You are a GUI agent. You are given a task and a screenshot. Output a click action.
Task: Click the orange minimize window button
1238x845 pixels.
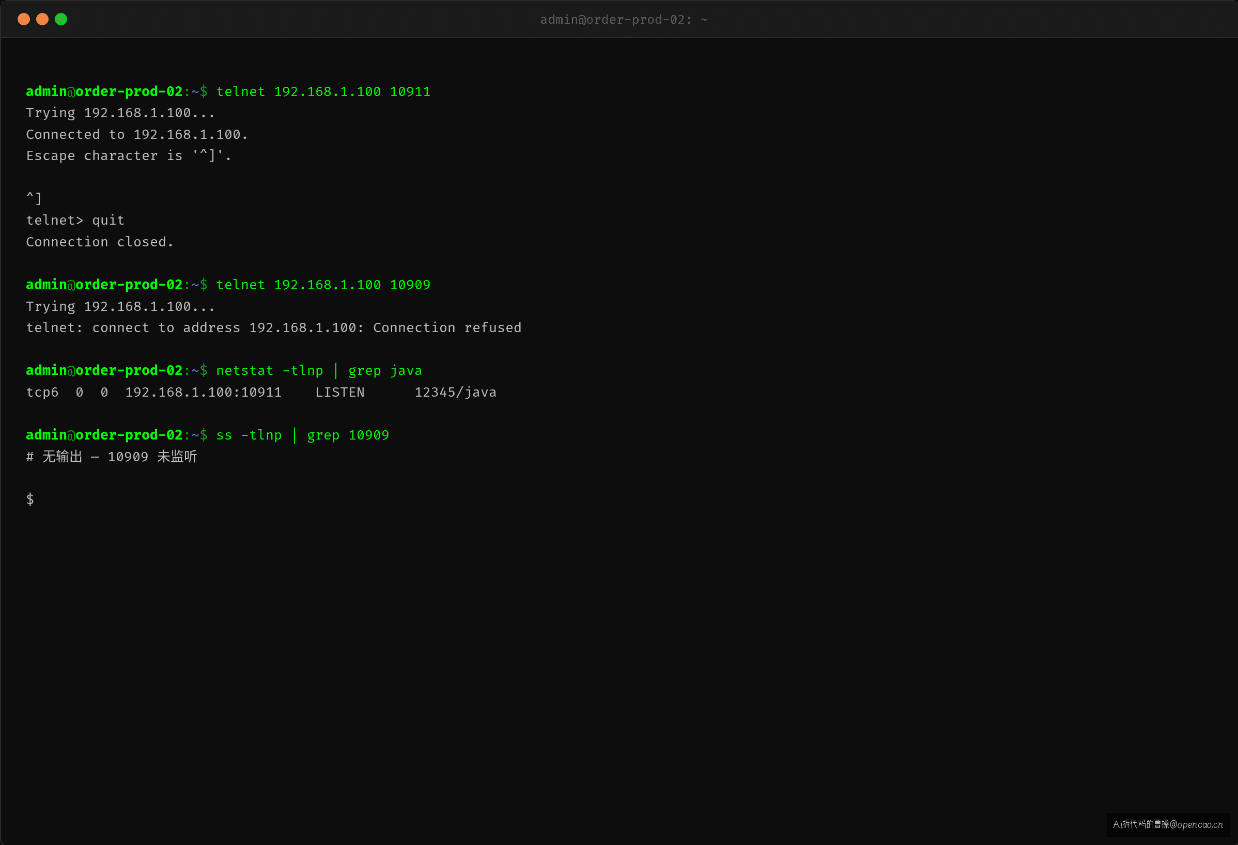coord(42,20)
